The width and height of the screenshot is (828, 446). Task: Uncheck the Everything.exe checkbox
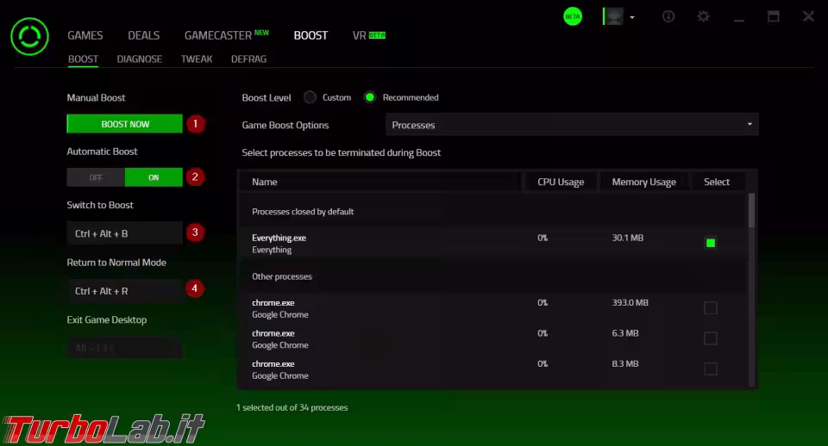point(711,243)
